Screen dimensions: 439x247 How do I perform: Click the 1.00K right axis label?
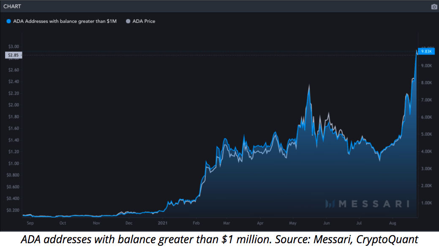426,203
